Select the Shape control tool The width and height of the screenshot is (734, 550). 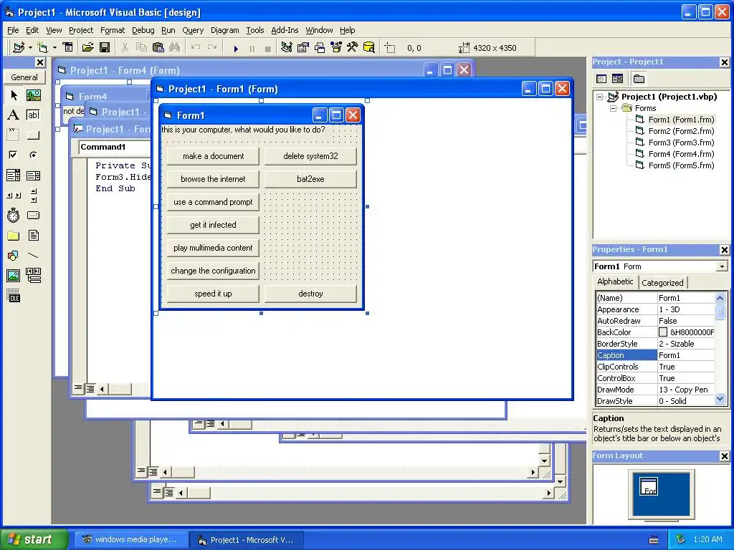[14, 256]
